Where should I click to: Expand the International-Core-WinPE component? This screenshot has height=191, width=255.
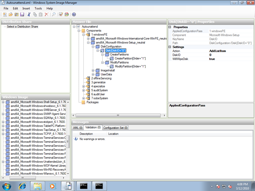tap(88, 39)
